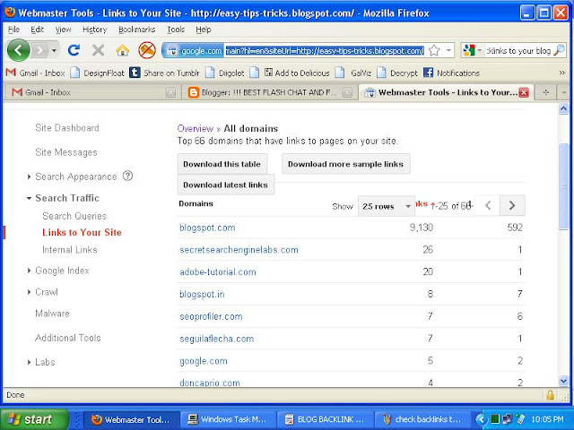The width and height of the screenshot is (574, 430).
Task: Switch to the Blogger Best Flash Chat tab
Action: pyautogui.click(x=268, y=92)
